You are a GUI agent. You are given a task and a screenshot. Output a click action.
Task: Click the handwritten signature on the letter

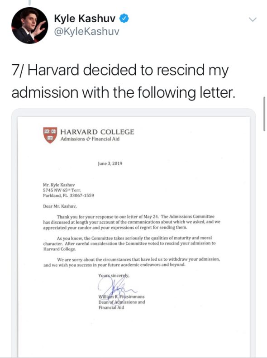click(117, 286)
